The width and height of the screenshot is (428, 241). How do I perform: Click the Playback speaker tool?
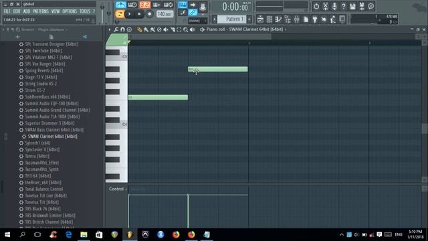coord(193,29)
